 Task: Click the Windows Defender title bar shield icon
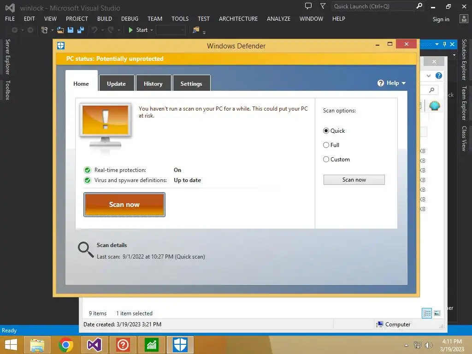click(61, 46)
